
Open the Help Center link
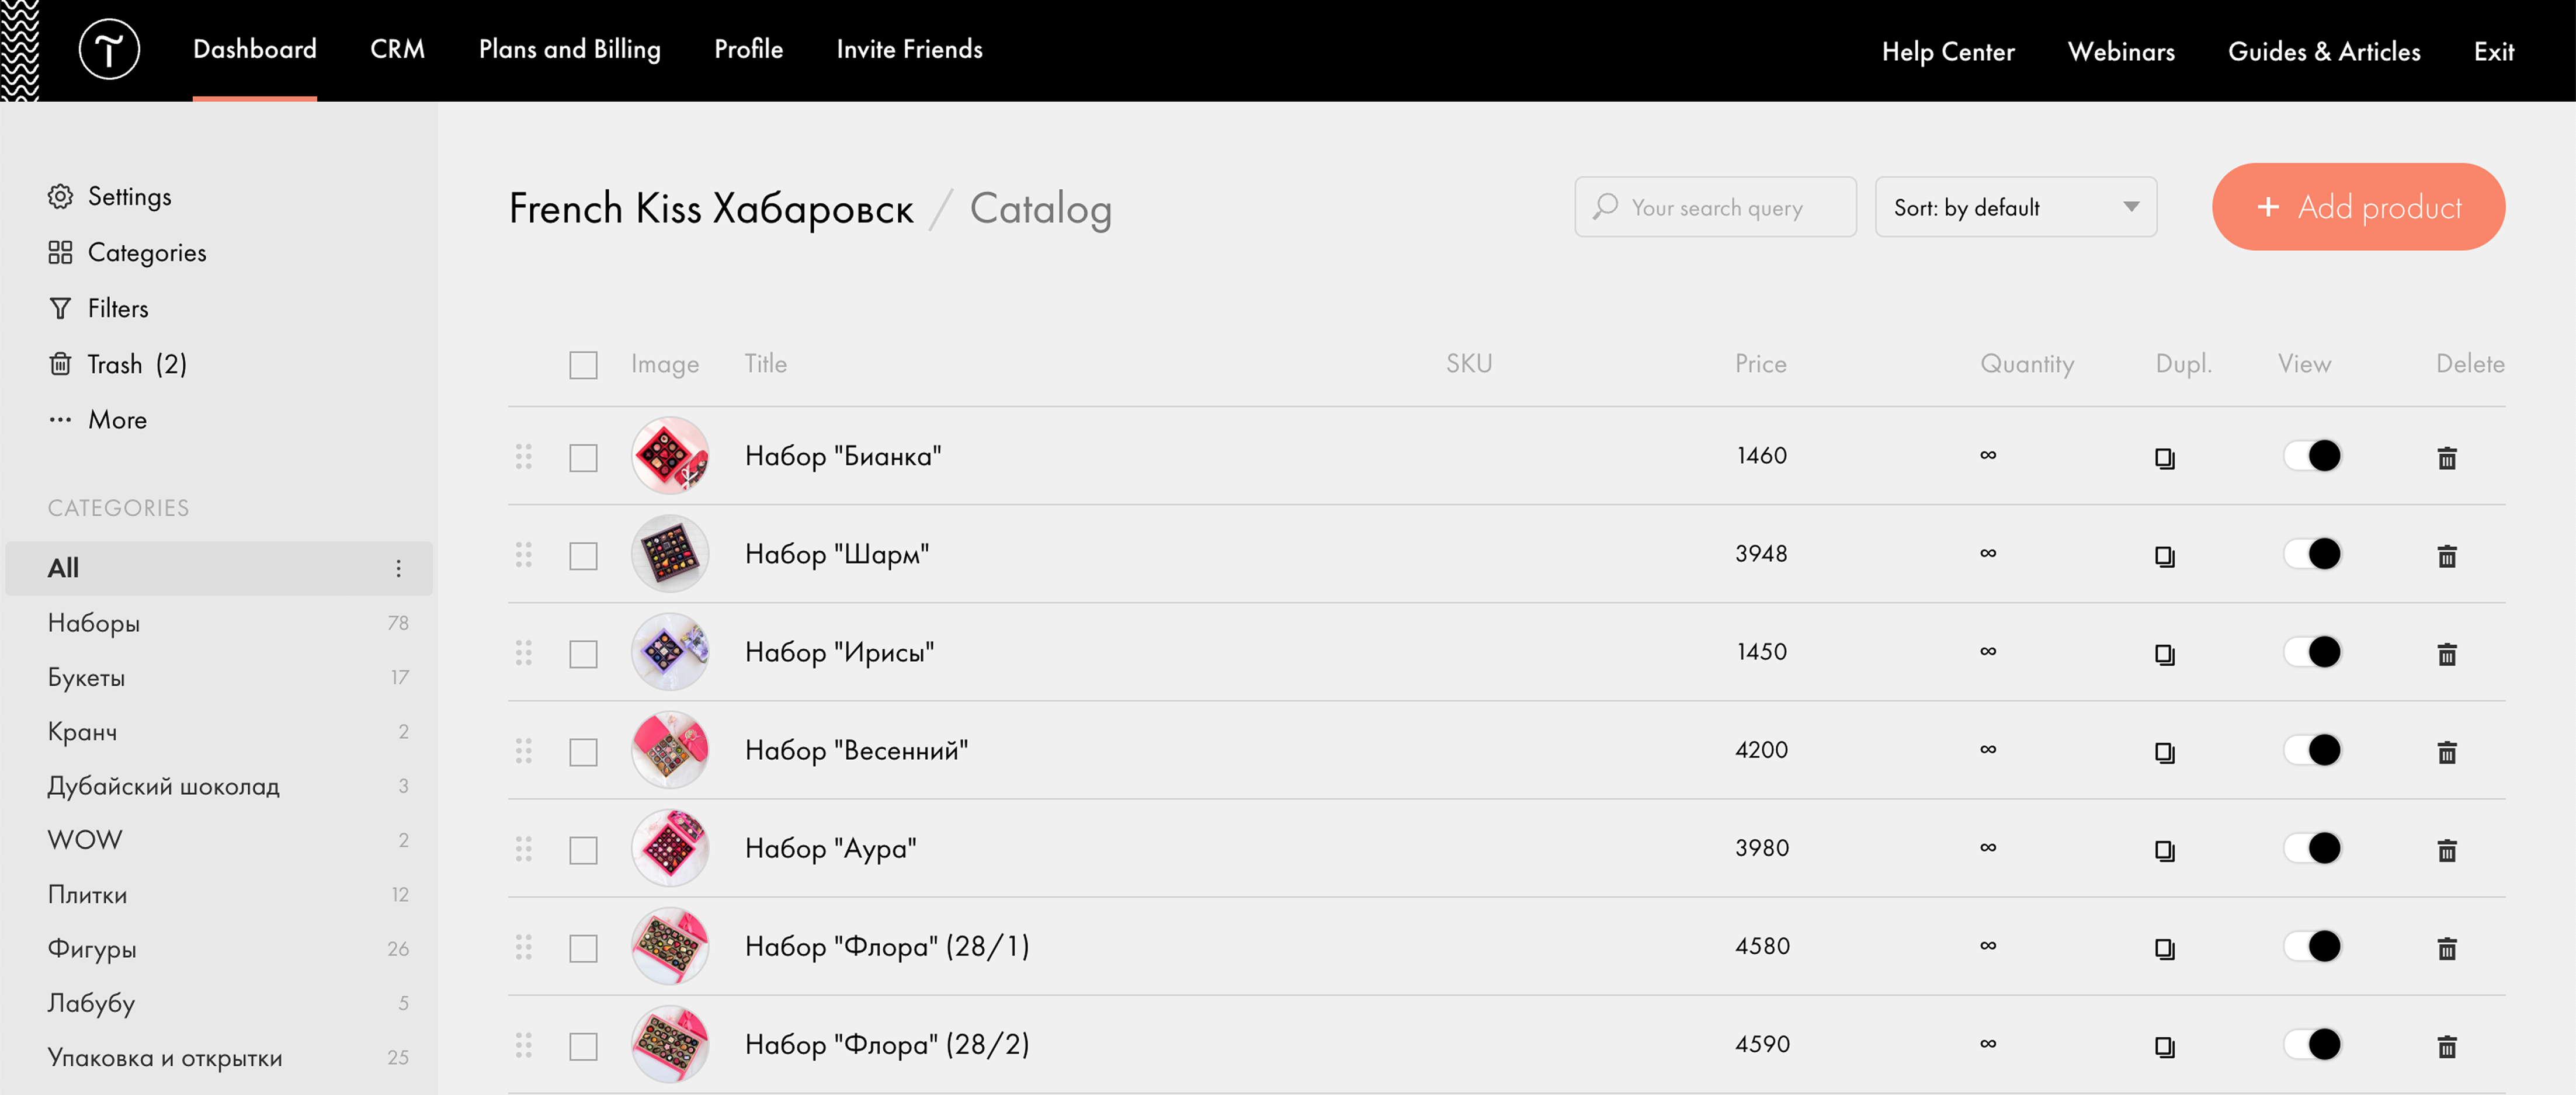[1947, 51]
